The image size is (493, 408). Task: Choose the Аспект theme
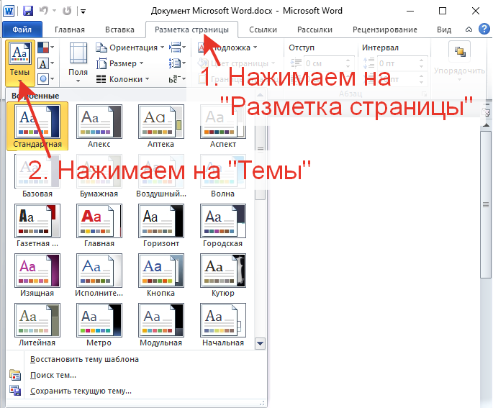[x=223, y=127]
